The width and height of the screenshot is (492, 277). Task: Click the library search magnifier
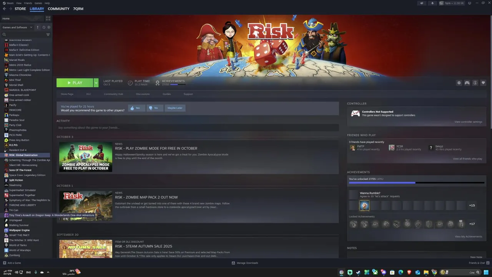(x=4, y=35)
